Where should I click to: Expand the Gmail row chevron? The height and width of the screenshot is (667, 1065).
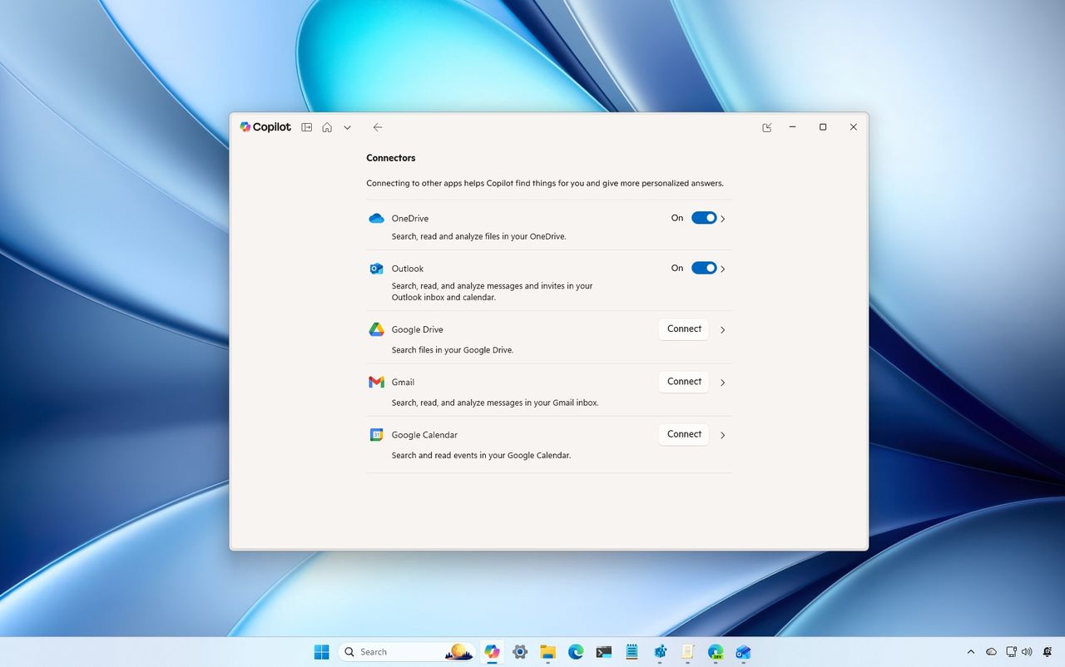click(722, 382)
